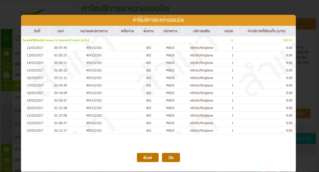Click the devices package icon in sidebar
This screenshot has width=319, height=172.
coord(6,64)
